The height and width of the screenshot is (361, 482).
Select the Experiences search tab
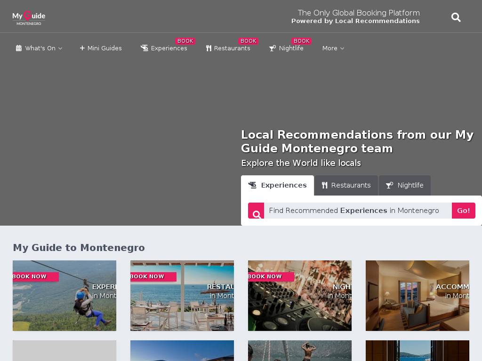[x=278, y=185]
